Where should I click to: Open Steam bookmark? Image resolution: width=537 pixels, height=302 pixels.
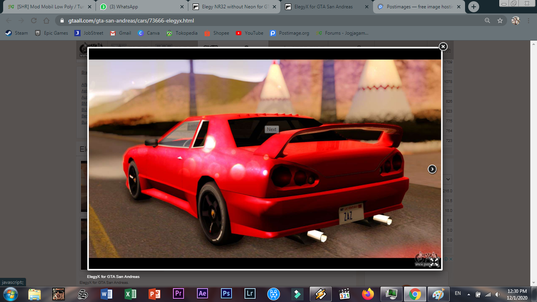click(x=17, y=33)
